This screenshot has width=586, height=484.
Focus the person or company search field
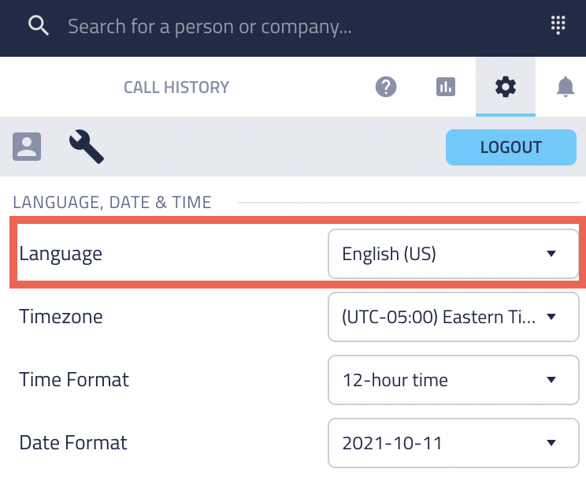click(x=210, y=27)
